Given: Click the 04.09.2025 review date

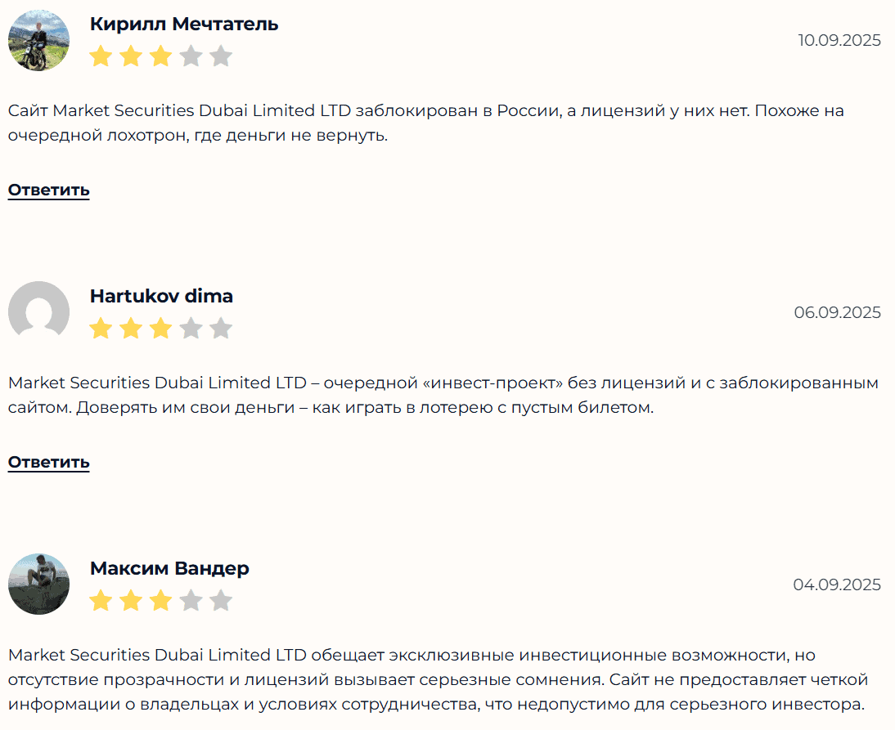Looking at the screenshot, I should (x=837, y=584).
